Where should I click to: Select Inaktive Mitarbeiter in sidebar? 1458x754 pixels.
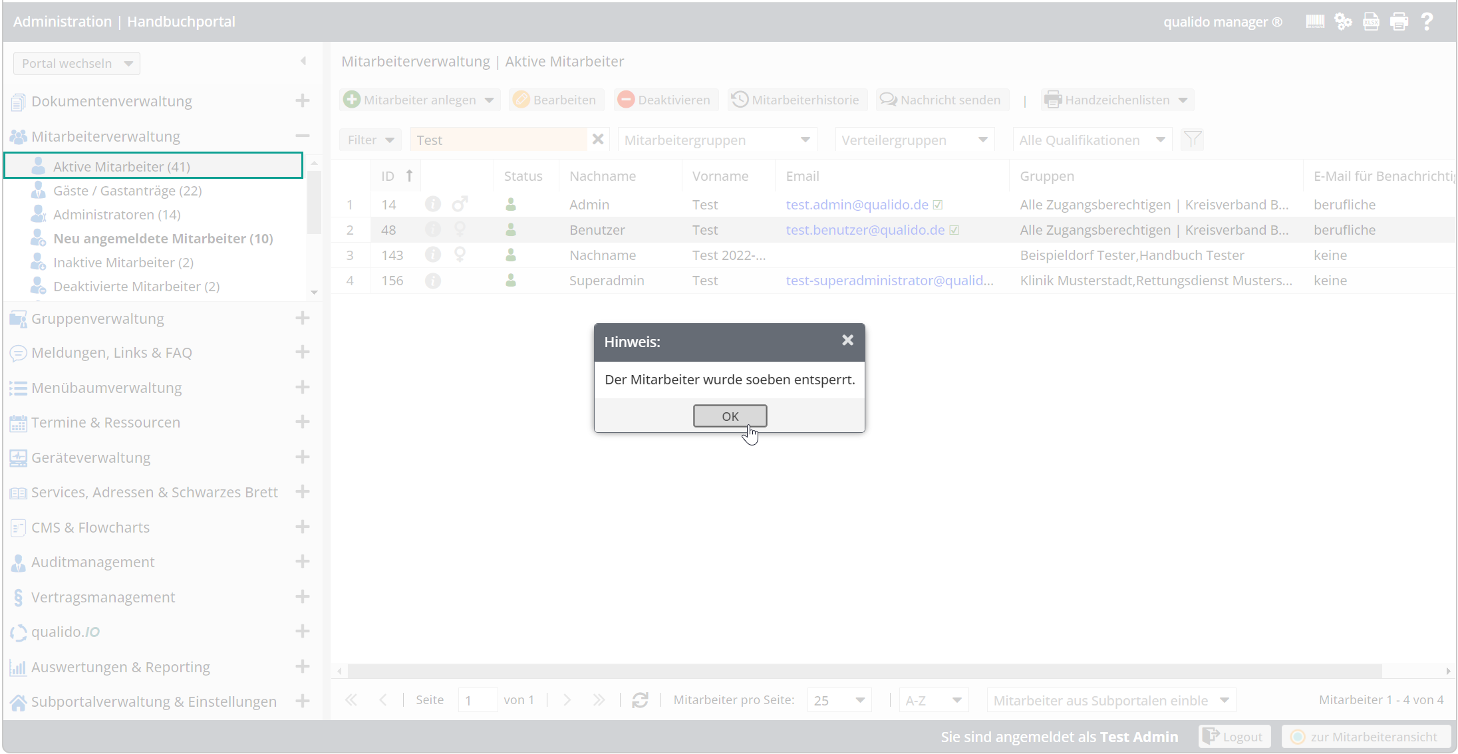(123, 263)
